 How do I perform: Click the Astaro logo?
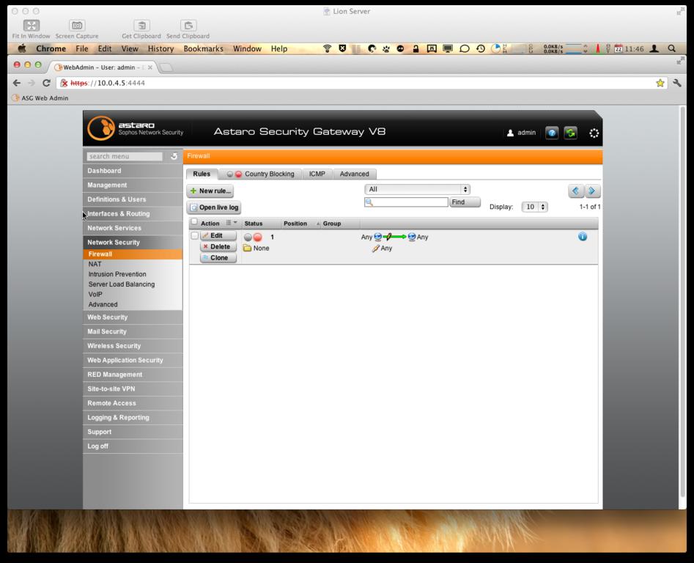[101, 128]
